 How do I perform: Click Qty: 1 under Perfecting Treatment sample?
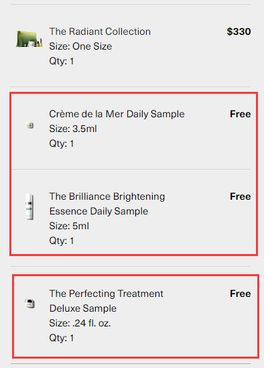(62, 338)
